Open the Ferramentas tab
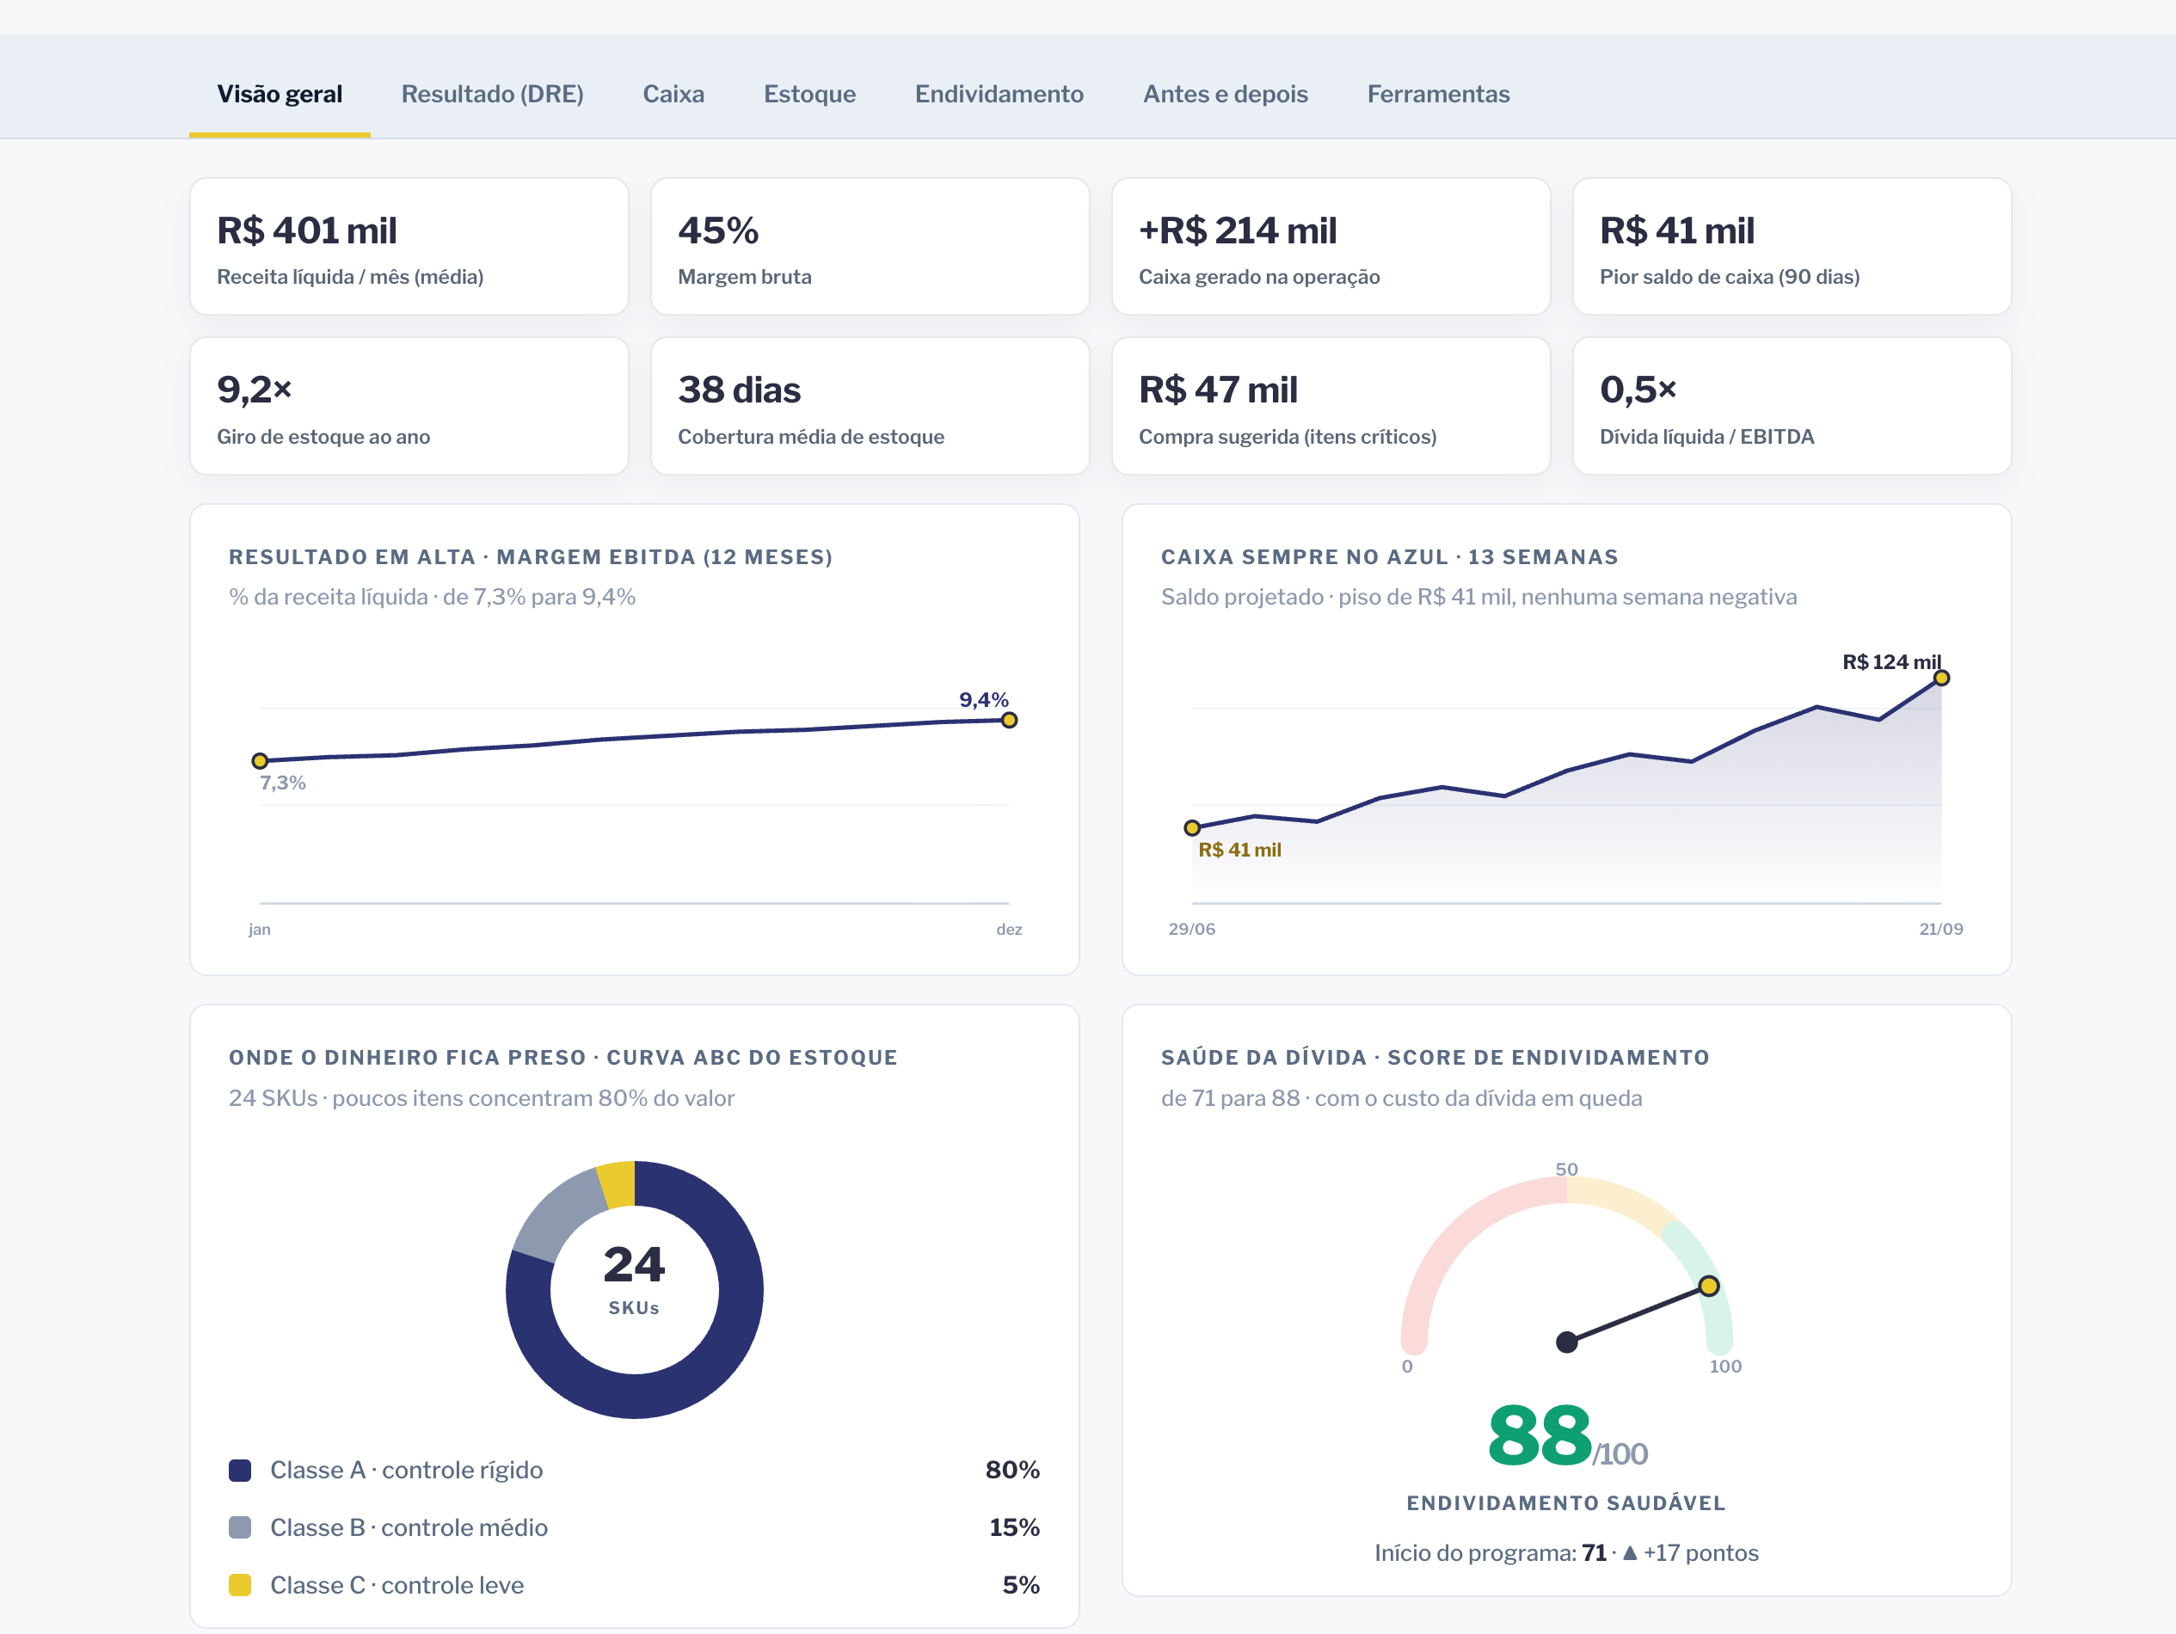This screenshot has height=1634, width=2176. coord(1438,95)
